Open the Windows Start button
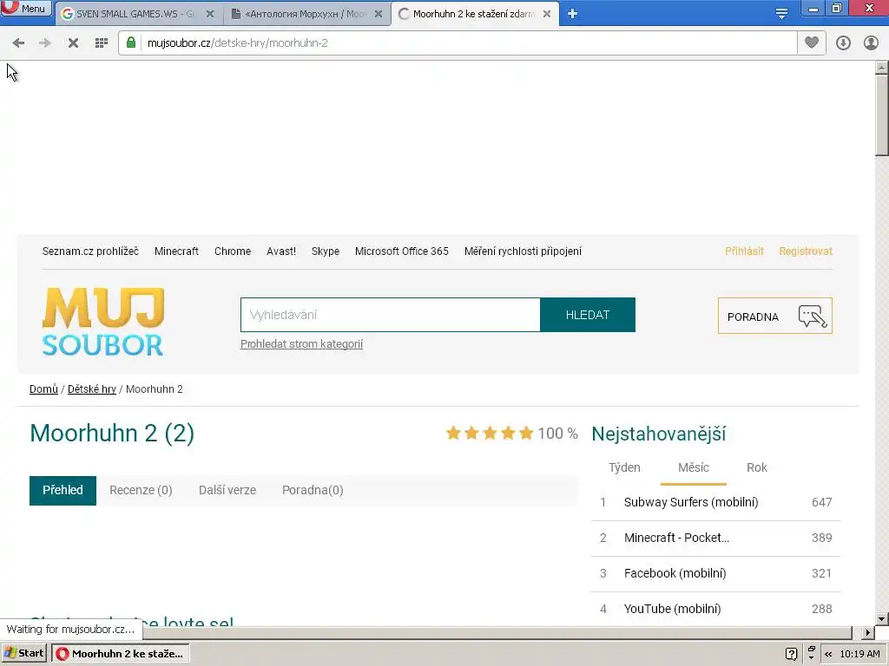This screenshot has width=889, height=666. 24,654
